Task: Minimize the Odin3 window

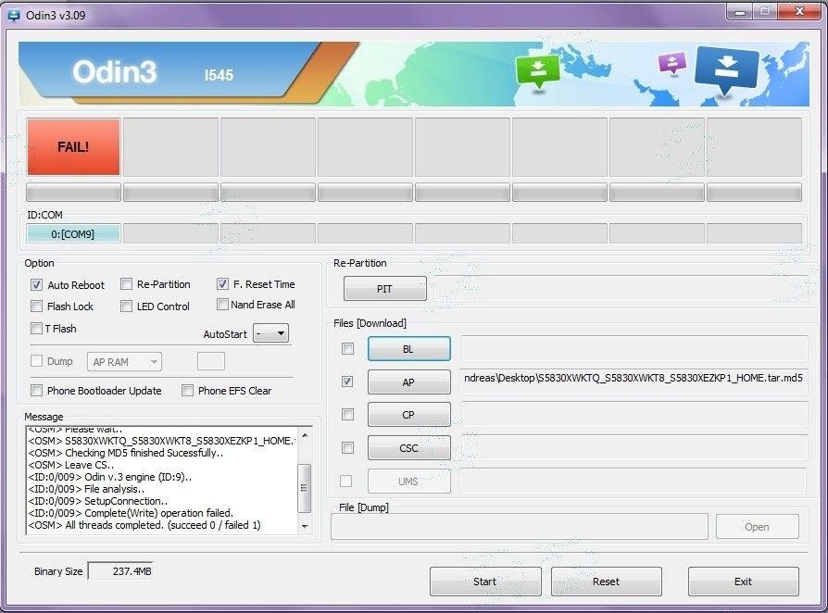Action: (x=740, y=12)
